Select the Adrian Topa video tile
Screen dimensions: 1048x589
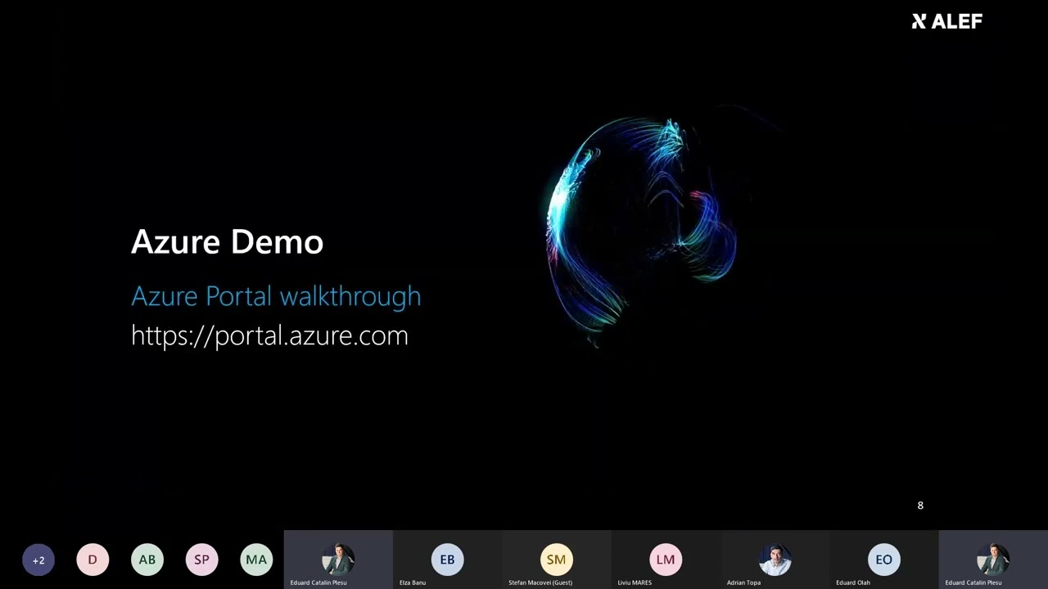pos(775,560)
